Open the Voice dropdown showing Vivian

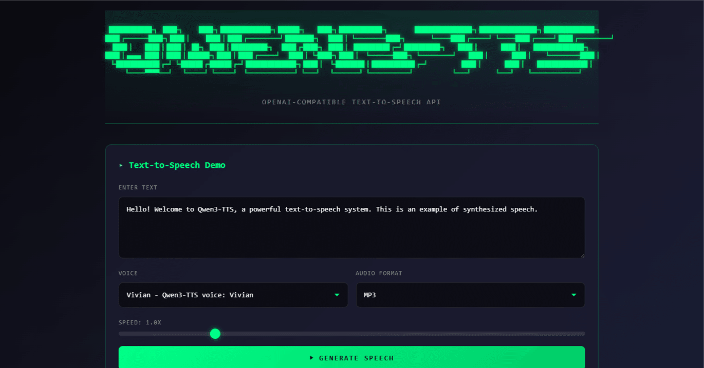[x=233, y=295]
